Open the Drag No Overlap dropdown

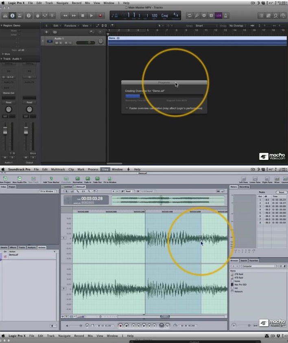point(238,26)
